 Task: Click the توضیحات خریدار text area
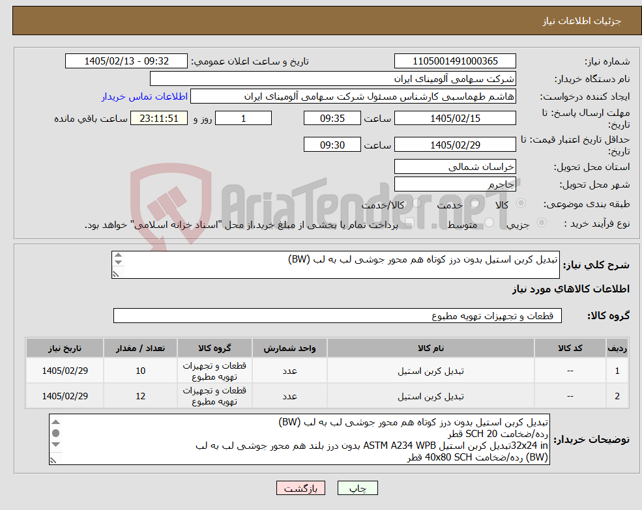click(299, 439)
